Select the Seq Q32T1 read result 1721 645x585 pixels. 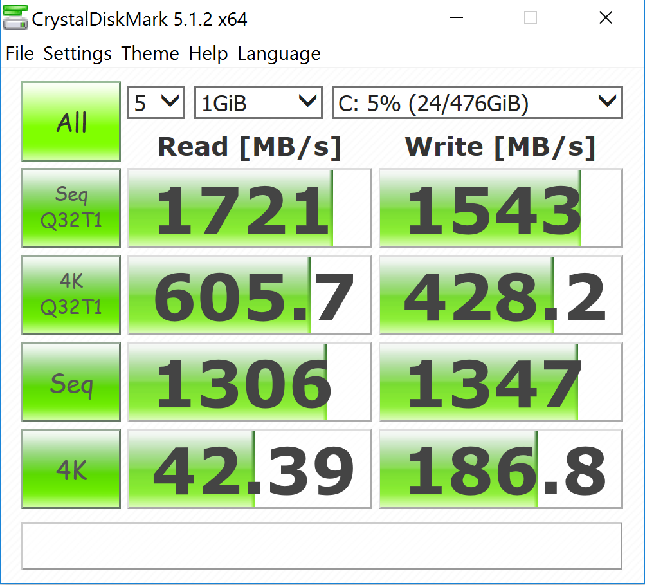pyautogui.click(x=250, y=208)
